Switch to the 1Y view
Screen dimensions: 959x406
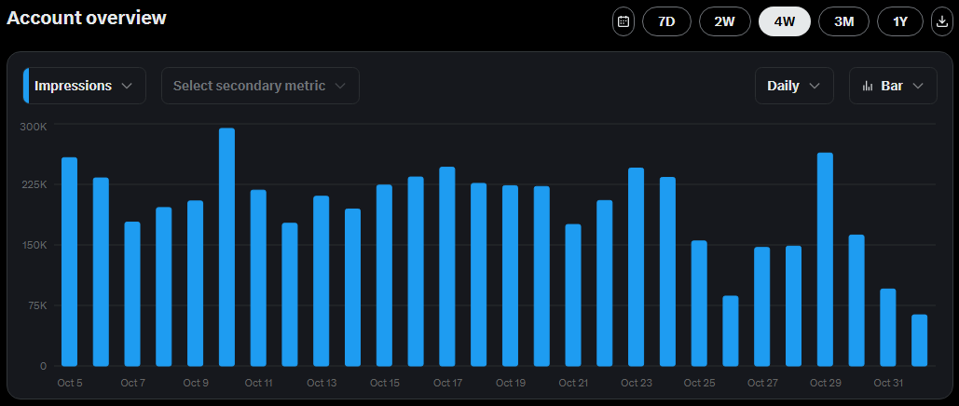[x=899, y=21]
